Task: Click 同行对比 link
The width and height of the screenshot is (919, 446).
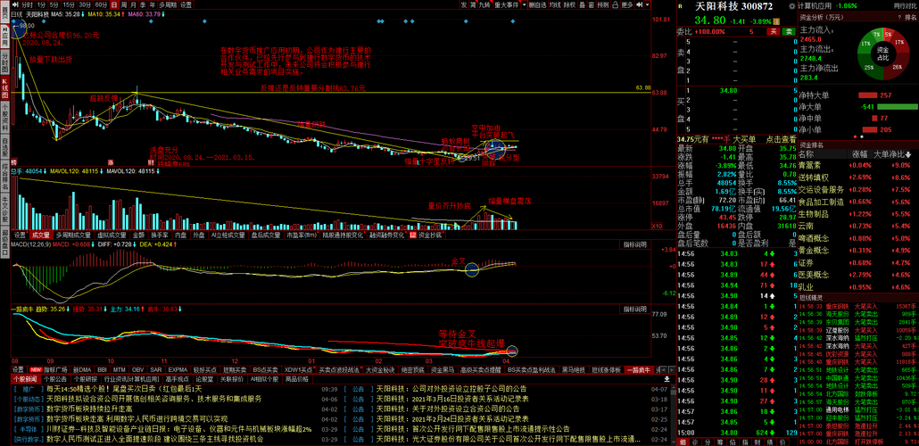Action: pos(905,6)
